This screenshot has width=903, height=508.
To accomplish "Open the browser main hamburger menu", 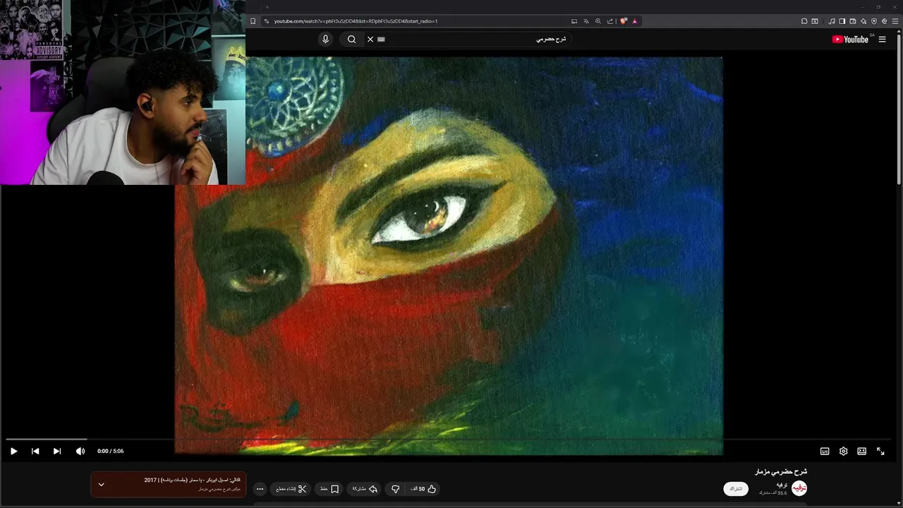I will pyautogui.click(x=895, y=21).
